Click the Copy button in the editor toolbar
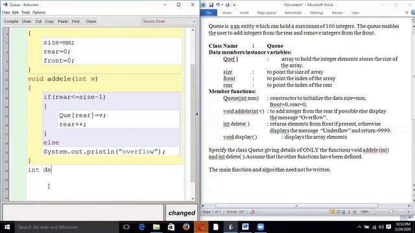 tap(49, 21)
